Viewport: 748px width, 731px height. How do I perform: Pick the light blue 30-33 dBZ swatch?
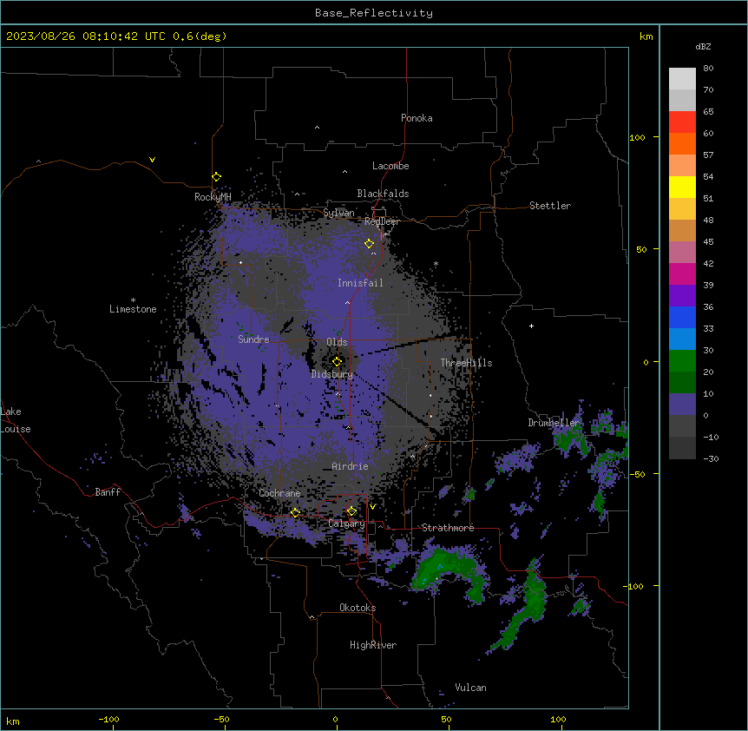click(x=682, y=339)
